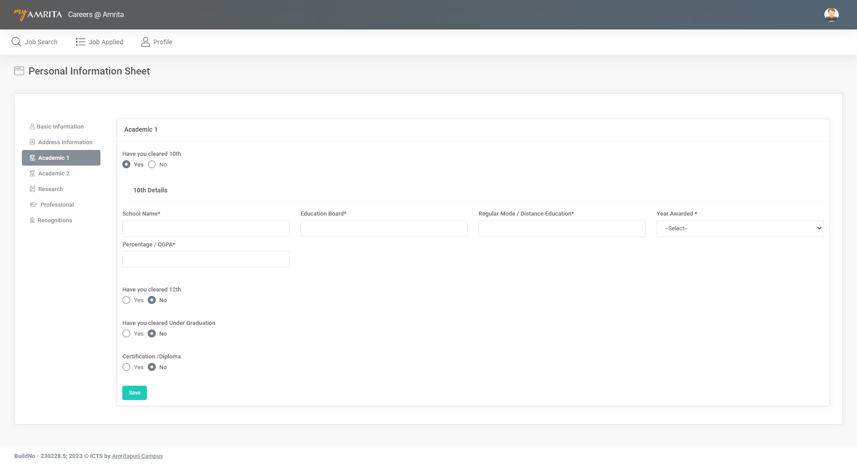857x466 pixels.
Task: Go to Basic Information section
Action: click(x=60, y=127)
